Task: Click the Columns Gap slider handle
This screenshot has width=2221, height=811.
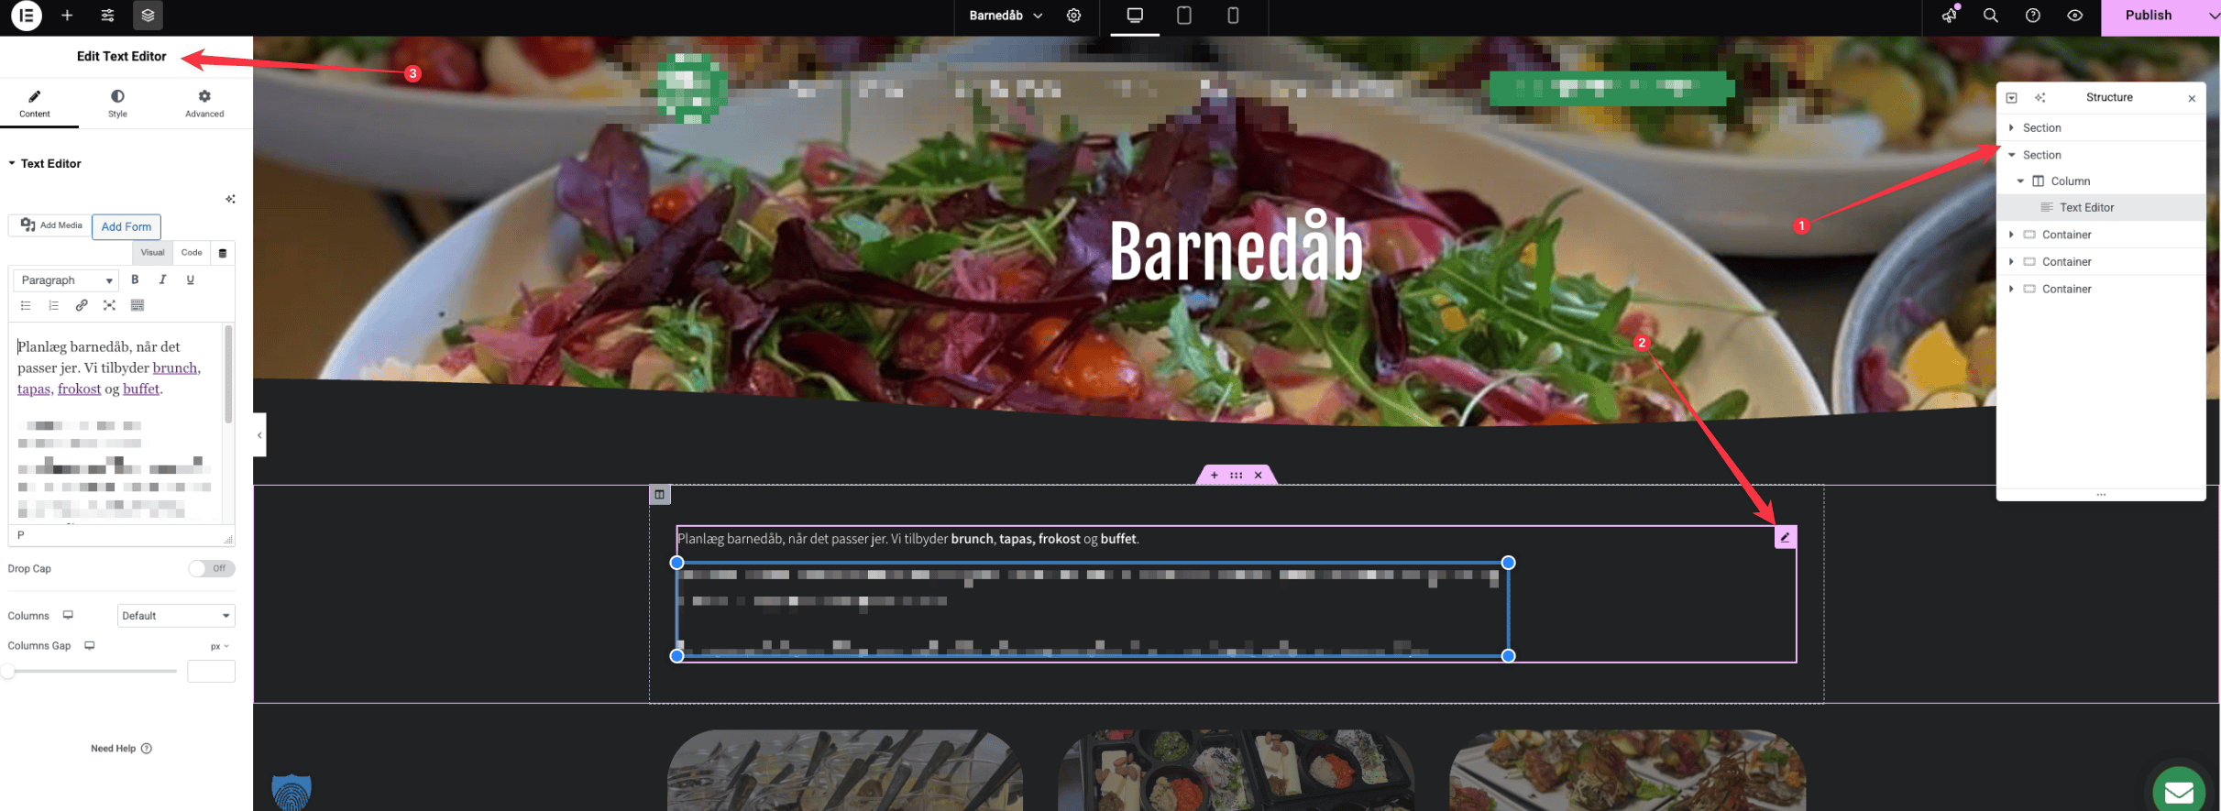Action: pos(7,671)
